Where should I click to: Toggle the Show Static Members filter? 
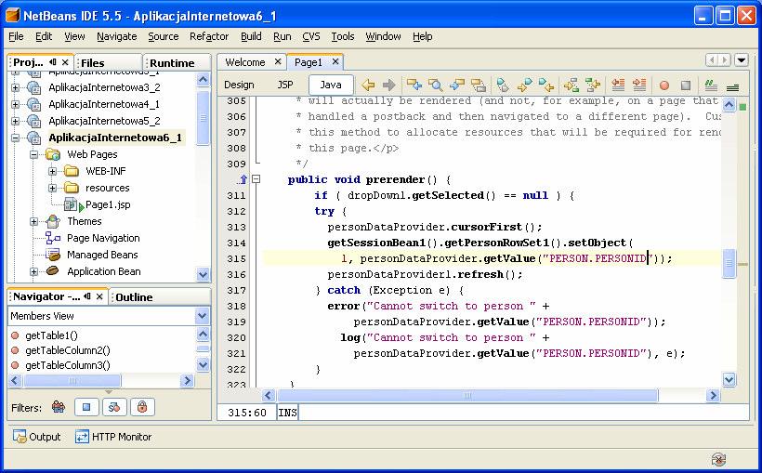(x=114, y=407)
